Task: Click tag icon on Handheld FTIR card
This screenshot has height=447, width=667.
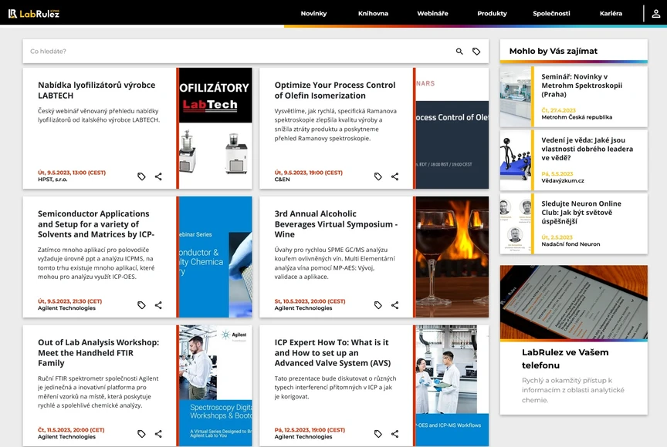Action: tap(141, 434)
